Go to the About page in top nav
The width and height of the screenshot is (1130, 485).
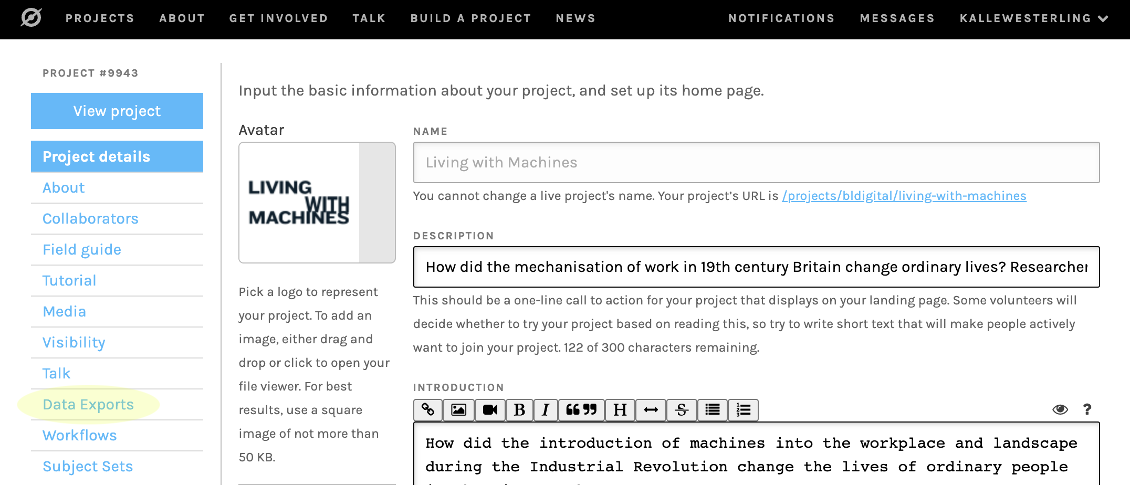(x=182, y=18)
